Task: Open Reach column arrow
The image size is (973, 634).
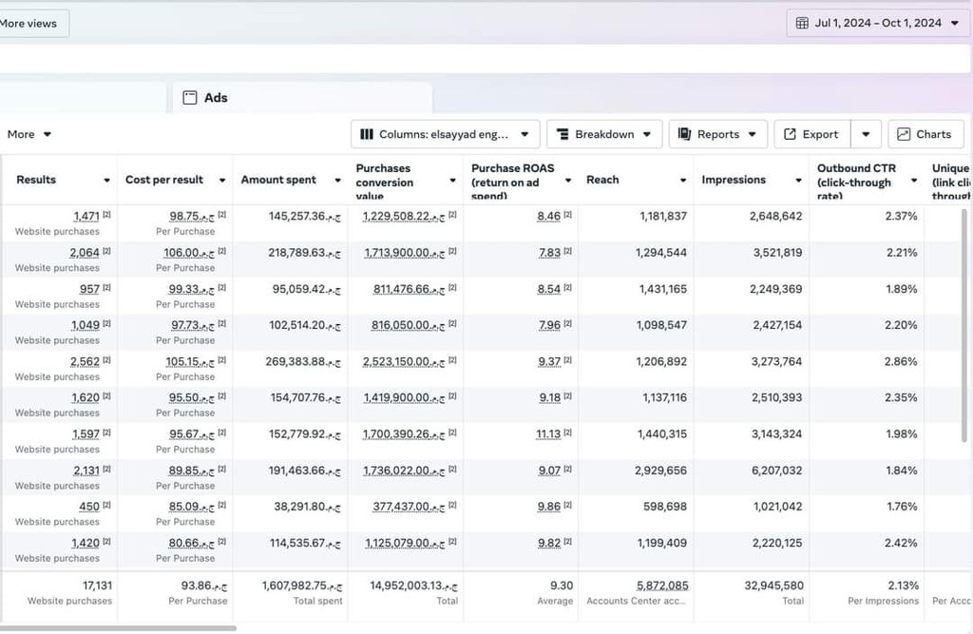Action: [x=683, y=181]
